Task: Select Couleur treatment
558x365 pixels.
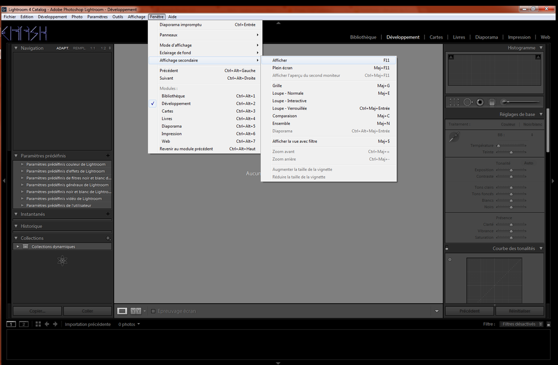Action: (508, 124)
